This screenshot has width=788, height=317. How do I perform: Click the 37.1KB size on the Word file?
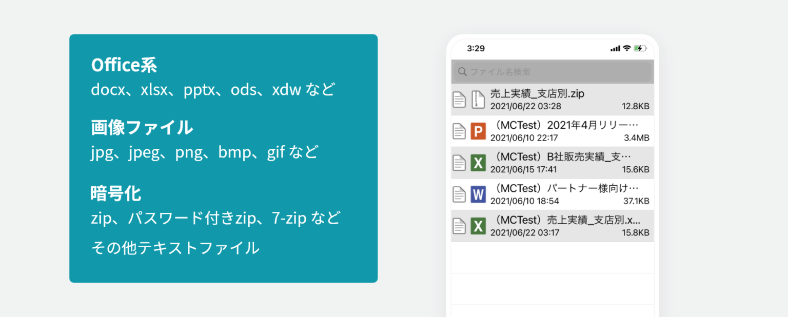[x=637, y=201]
